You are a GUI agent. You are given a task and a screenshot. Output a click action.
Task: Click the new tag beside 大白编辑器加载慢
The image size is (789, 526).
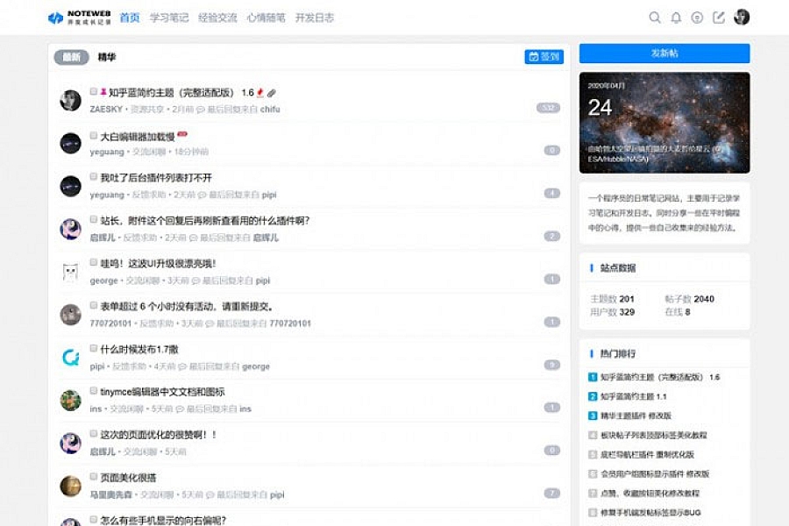(x=182, y=134)
